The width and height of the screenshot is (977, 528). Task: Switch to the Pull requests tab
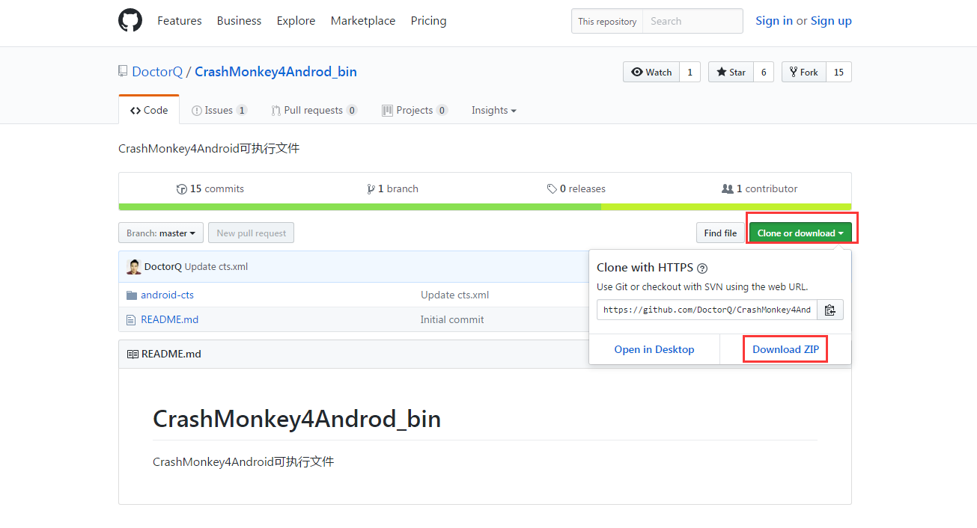pyautogui.click(x=314, y=110)
